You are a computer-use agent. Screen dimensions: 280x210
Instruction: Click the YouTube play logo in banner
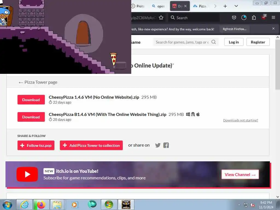tap(27, 174)
